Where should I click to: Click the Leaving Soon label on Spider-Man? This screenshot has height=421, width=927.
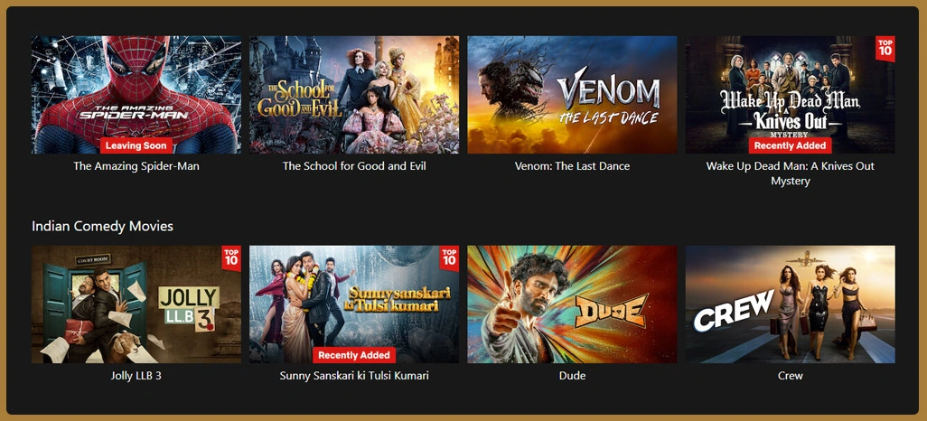pyautogui.click(x=136, y=145)
